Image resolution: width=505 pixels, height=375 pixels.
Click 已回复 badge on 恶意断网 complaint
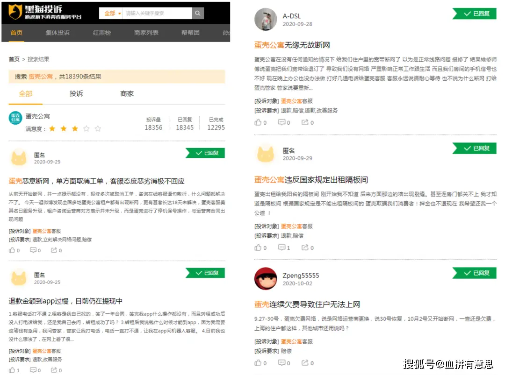coord(205,153)
